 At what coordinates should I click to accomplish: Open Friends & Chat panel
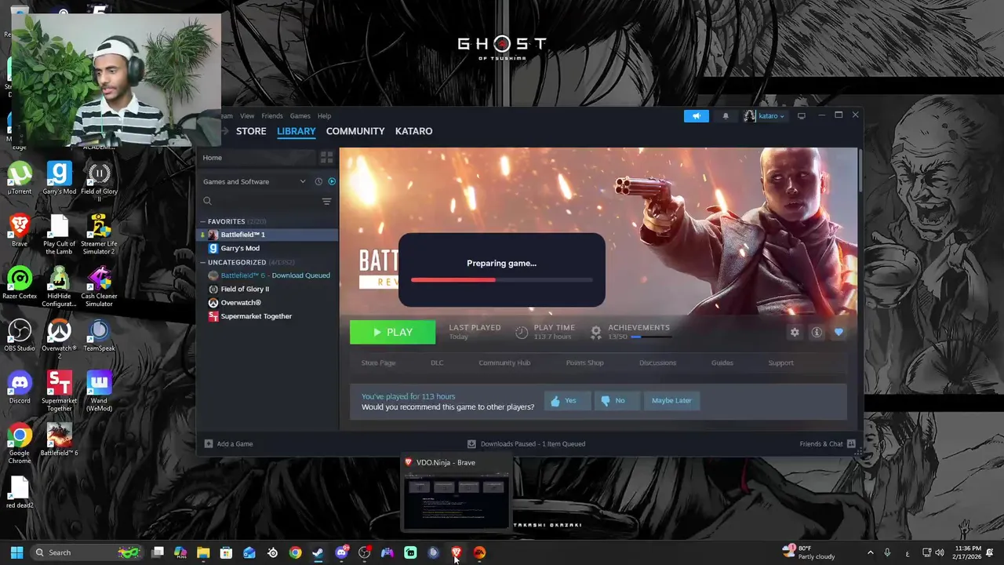pos(827,444)
